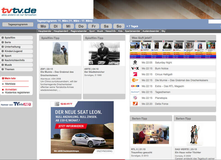This screenshot has width=221, height=160.
Task: Click the red bullet beside Anmelden
Action: [3, 90]
